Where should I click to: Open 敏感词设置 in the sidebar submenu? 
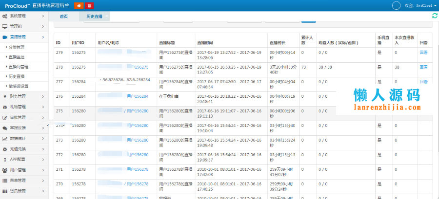coord(19,86)
